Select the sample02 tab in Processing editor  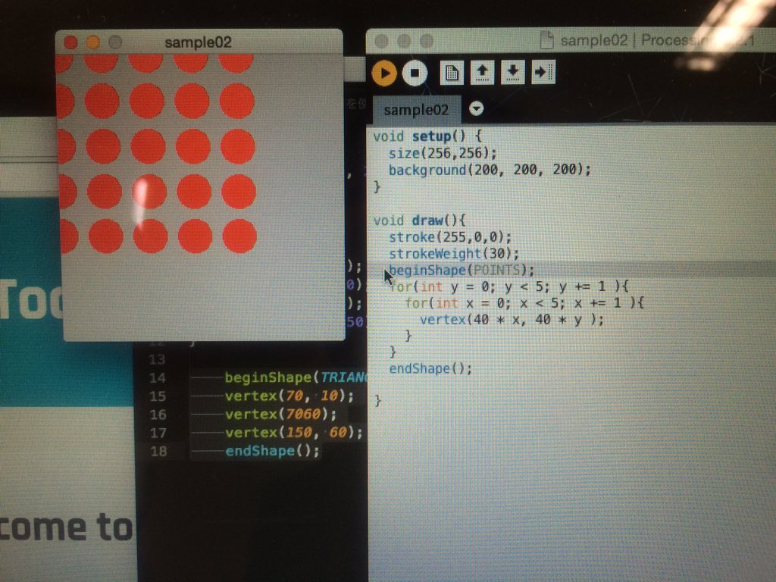pyautogui.click(x=416, y=110)
